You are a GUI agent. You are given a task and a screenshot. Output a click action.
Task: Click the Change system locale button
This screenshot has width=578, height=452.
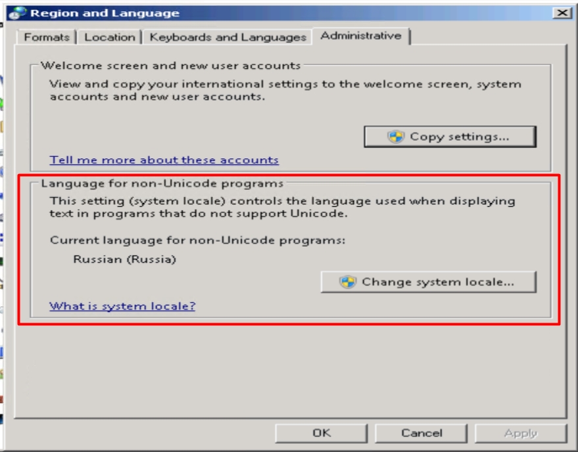coord(428,282)
